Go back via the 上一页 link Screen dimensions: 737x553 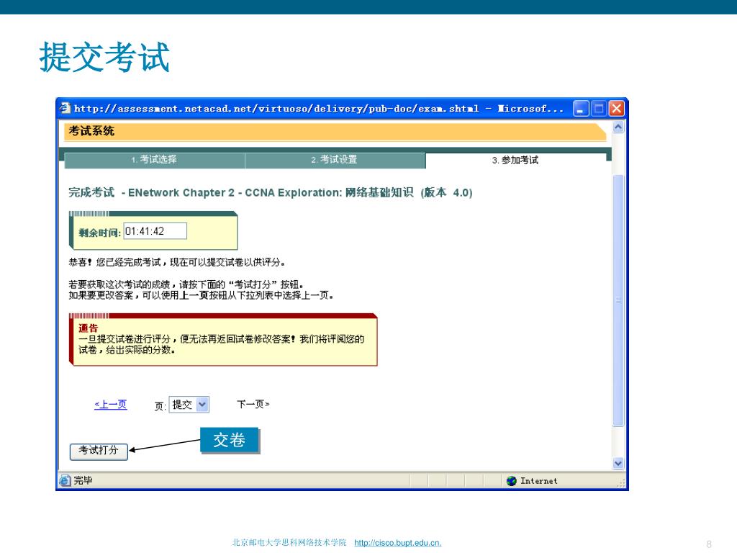click(110, 405)
